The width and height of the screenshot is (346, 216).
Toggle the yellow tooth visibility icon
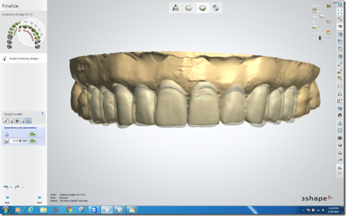315,27
